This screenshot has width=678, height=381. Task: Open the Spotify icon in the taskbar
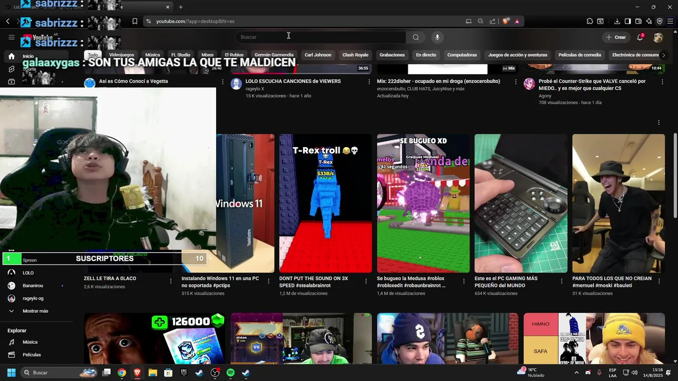pos(230,373)
